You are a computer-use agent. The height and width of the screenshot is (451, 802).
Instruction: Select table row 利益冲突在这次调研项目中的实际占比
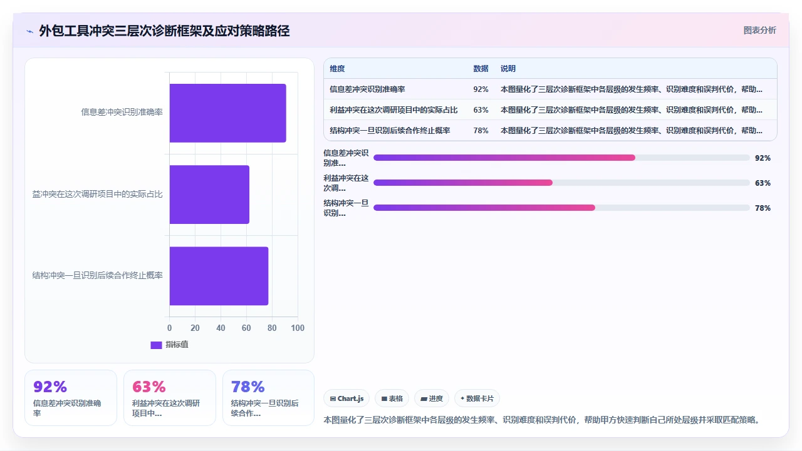pos(550,110)
